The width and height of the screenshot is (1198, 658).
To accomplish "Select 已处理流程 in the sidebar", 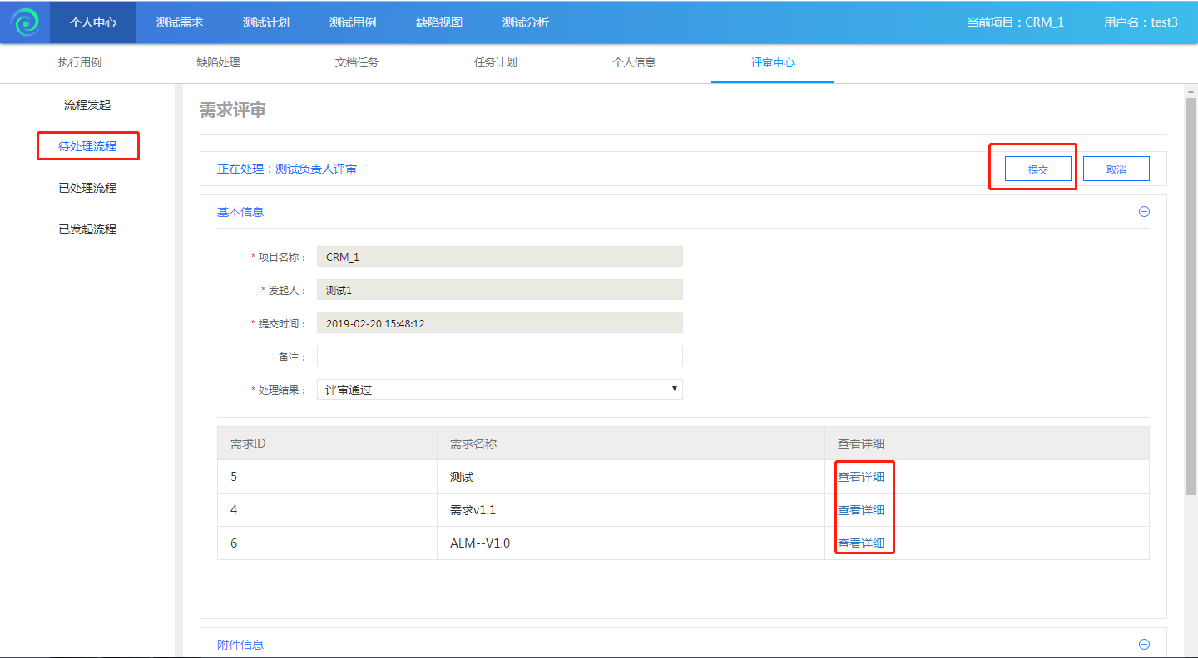I will coord(87,188).
